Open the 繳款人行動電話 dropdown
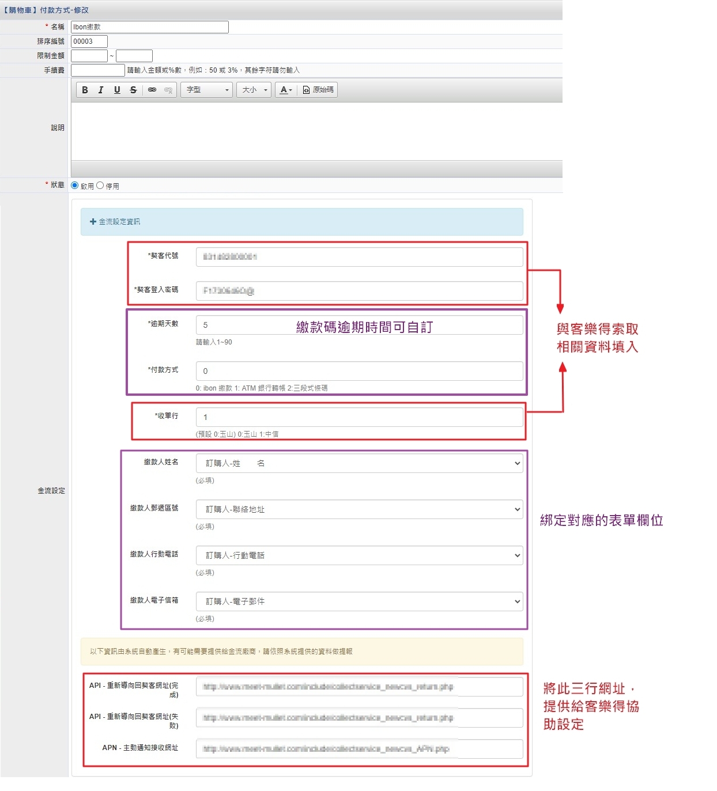Image resolution: width=717 pixels, height=791 pixels. click(359, 555)
